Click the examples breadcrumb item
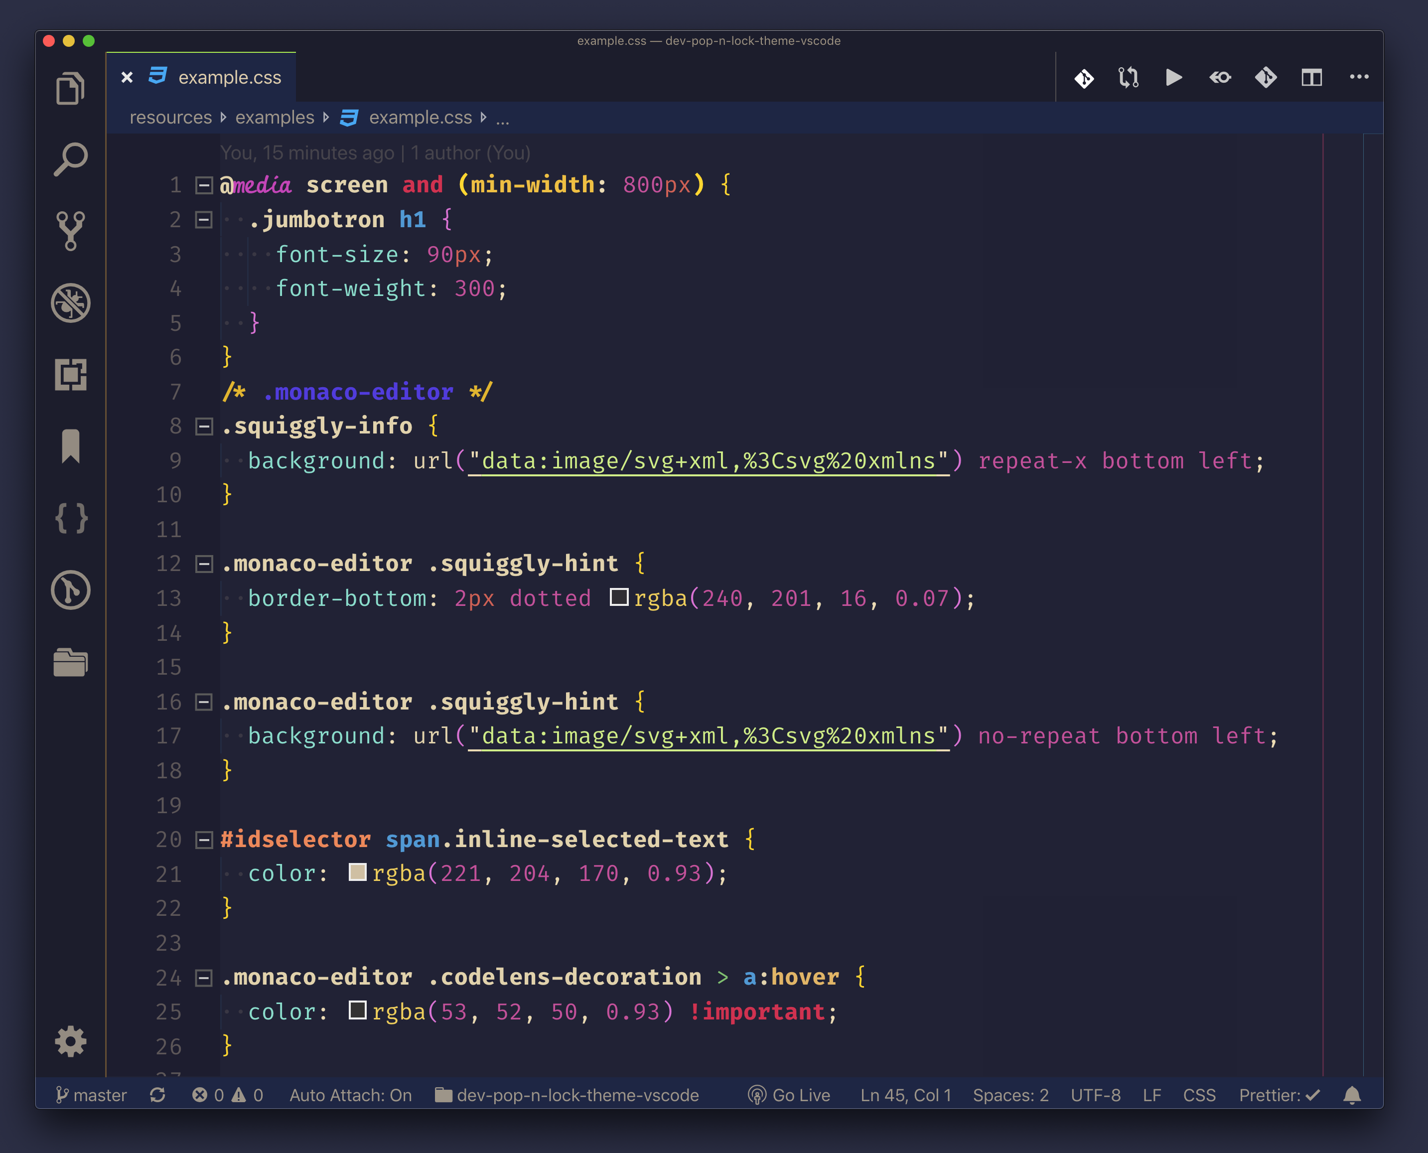 pyautogui.click(x=275, y=118)
